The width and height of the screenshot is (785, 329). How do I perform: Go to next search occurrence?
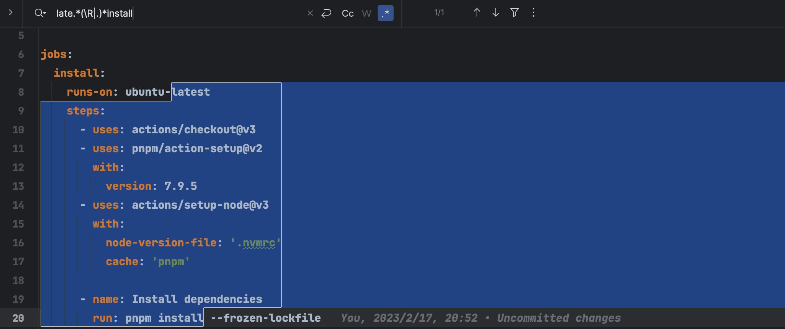pyautogui.click(x=496, y=13)
